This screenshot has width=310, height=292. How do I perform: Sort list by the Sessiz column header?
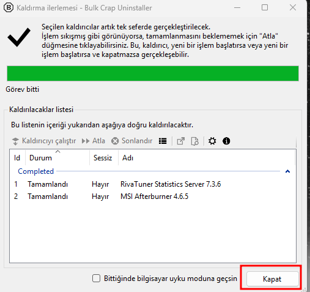104,158
